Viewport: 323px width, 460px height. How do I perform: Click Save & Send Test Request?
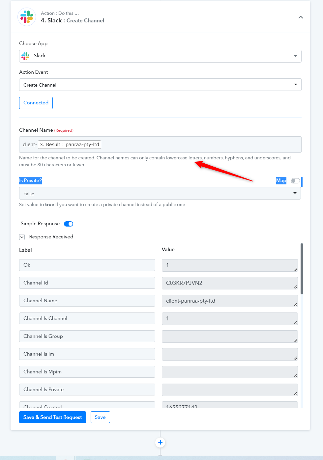pos(52,417)
